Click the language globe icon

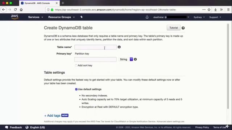[27, 127]
